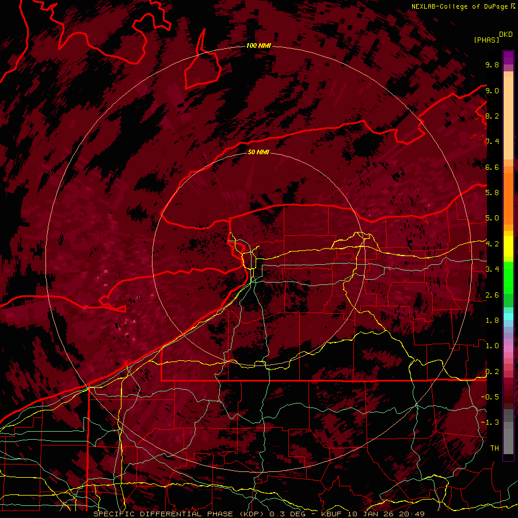Click the 100 NMI range ring label
Viewport: 518px width, 518px height.
258,45
